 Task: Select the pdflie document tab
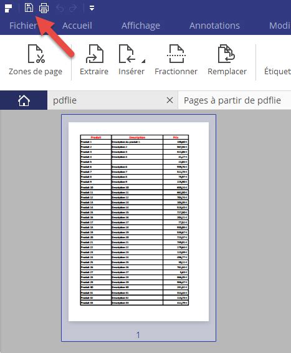coord(113,100)
